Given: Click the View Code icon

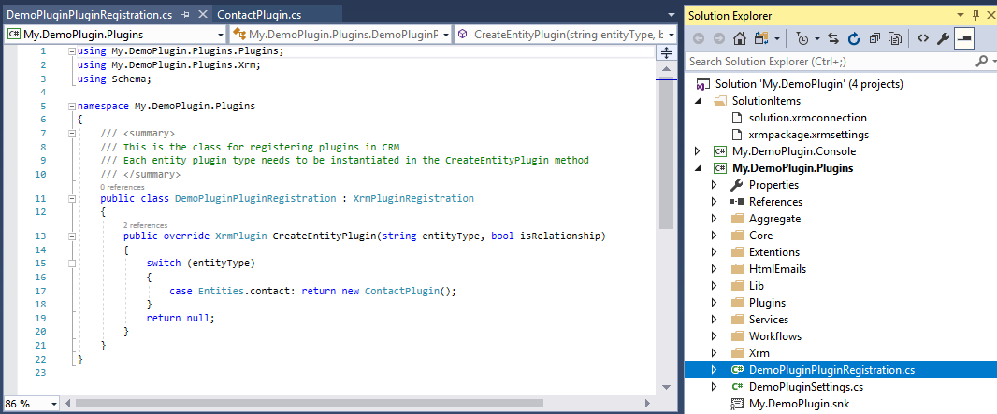Looking at the screenshot, I should pos(922,38).
